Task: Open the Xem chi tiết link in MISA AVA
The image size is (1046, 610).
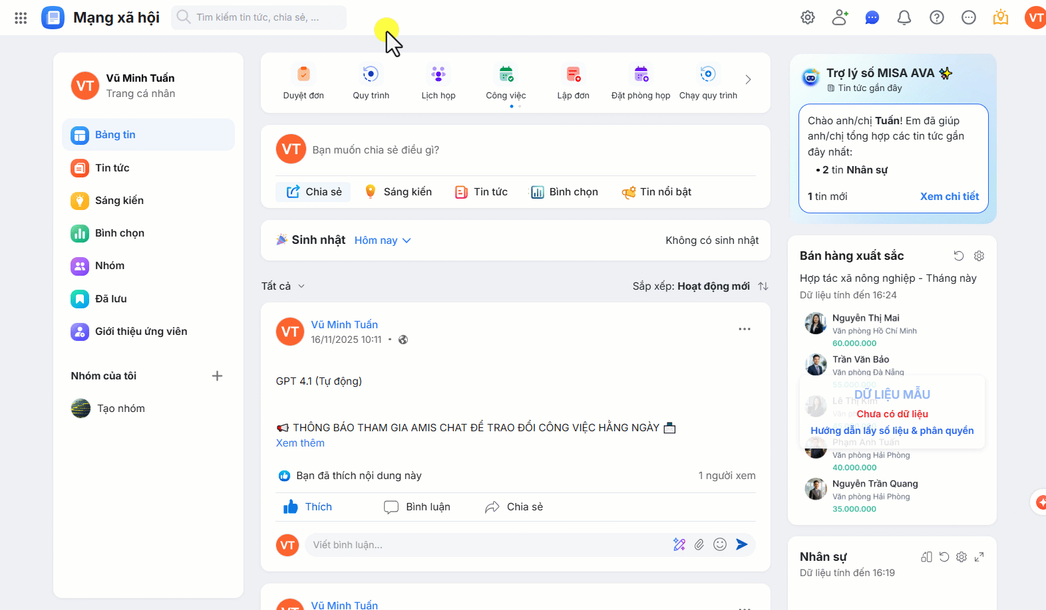Action: 950,197
